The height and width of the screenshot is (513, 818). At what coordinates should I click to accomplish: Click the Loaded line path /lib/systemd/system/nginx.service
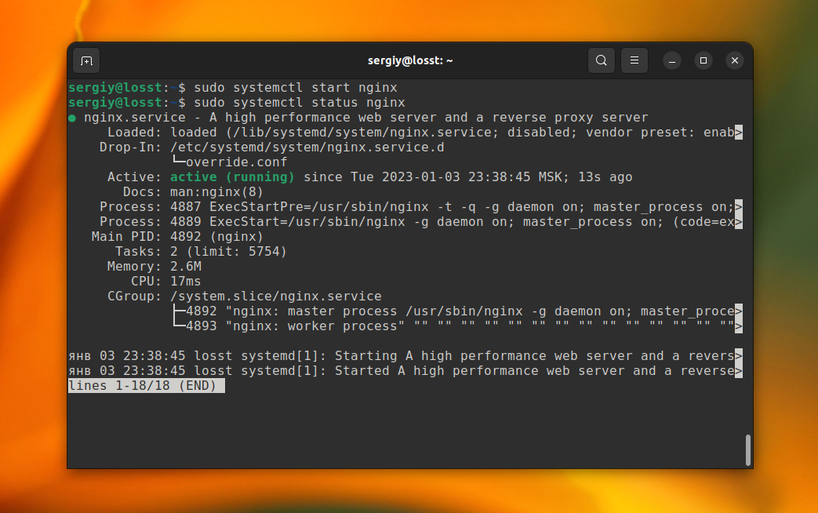click(x=362, y=132)
